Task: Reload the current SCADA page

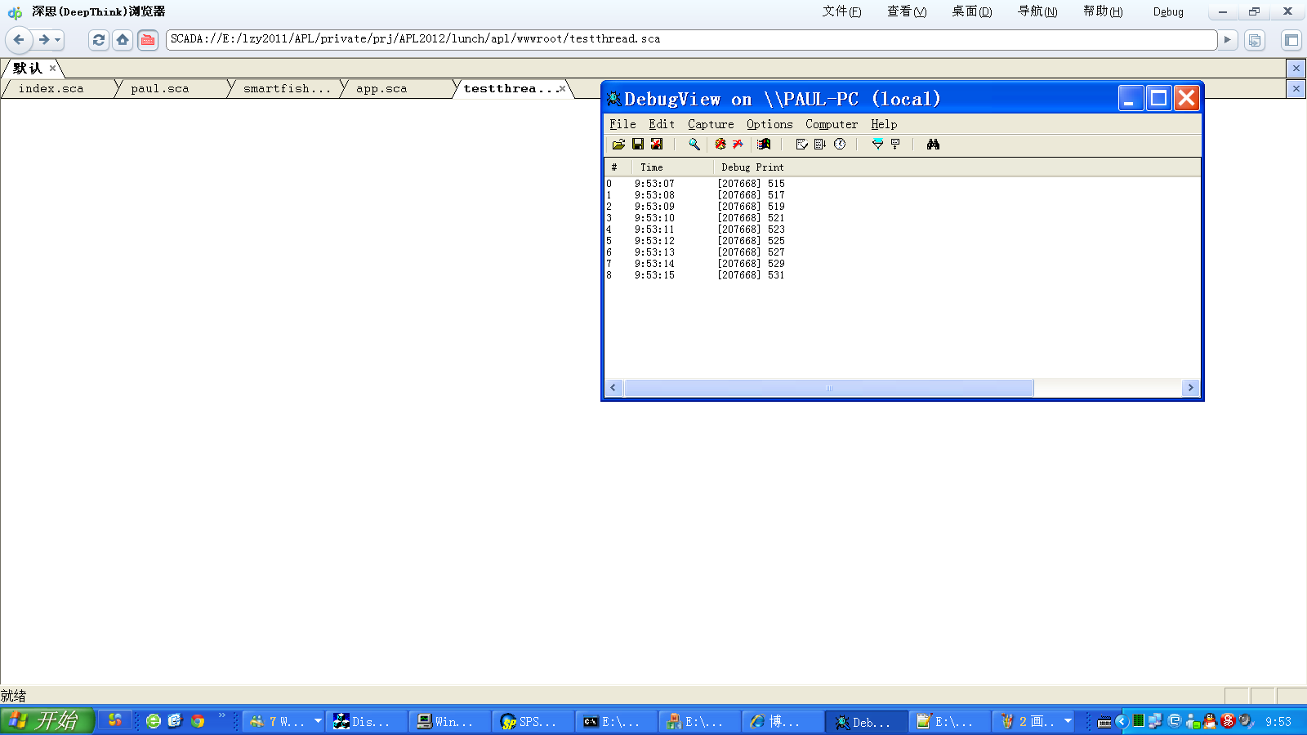Action: tap(99, 39)
